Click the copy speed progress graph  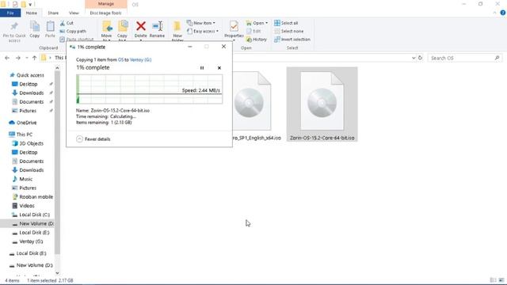pyautogui.click(x=149, y=89)
